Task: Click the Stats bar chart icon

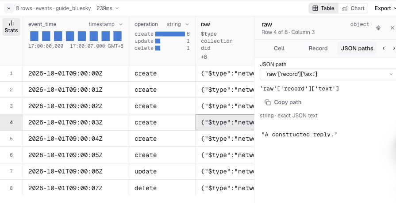Action: [11, 23]
